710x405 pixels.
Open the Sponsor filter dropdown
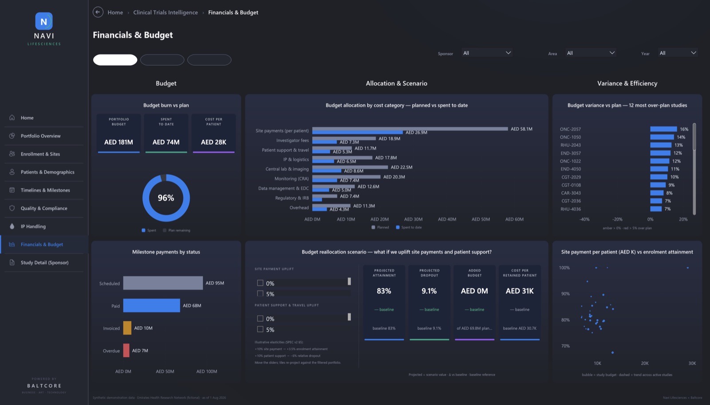click(x=487, y=53)
